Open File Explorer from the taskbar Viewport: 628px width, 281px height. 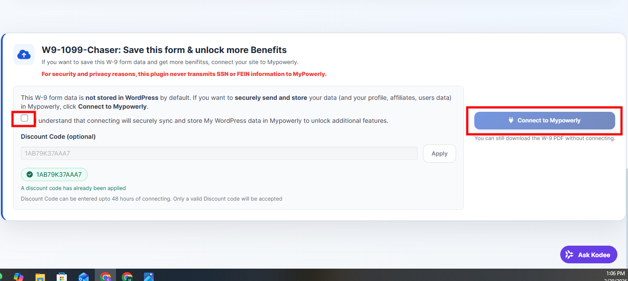click(40, 277)
